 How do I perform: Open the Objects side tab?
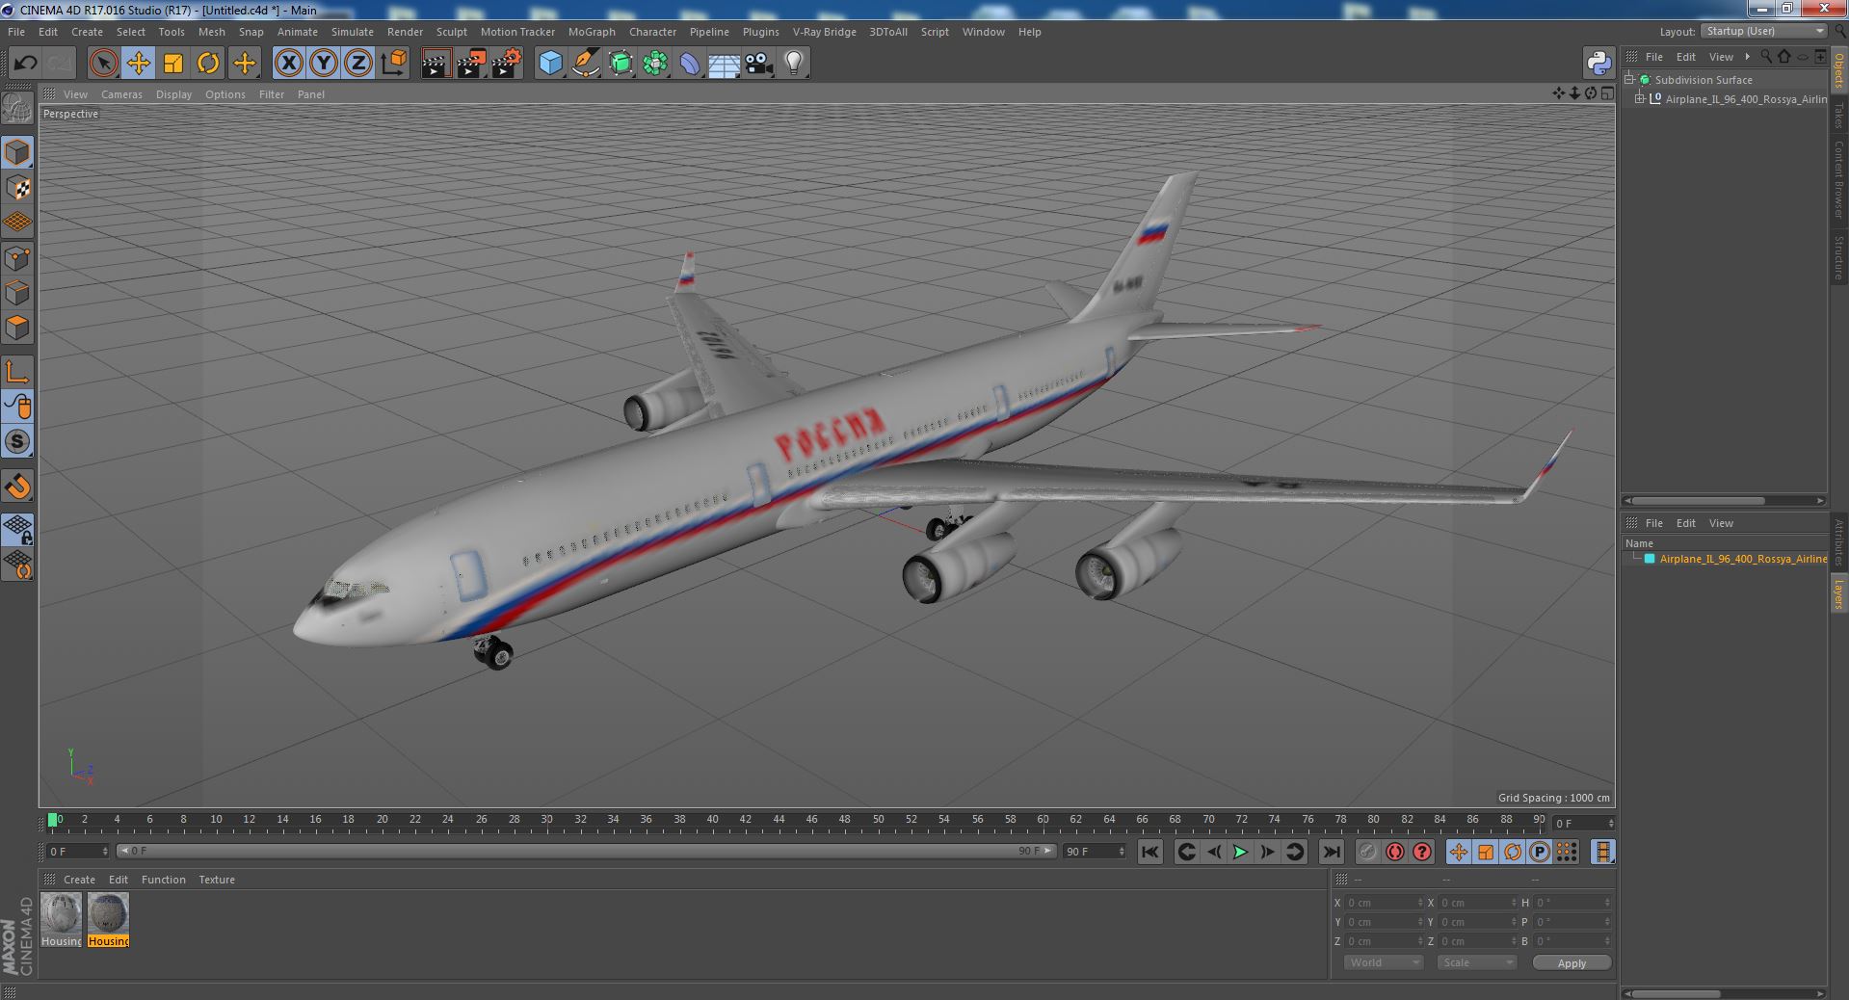[x=1838, y=69]
